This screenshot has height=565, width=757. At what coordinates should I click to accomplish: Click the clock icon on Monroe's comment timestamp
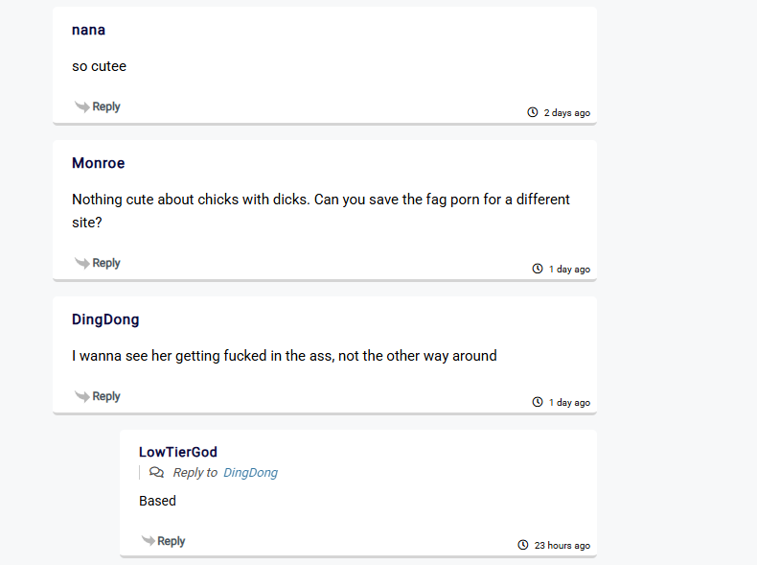(538, 269)
